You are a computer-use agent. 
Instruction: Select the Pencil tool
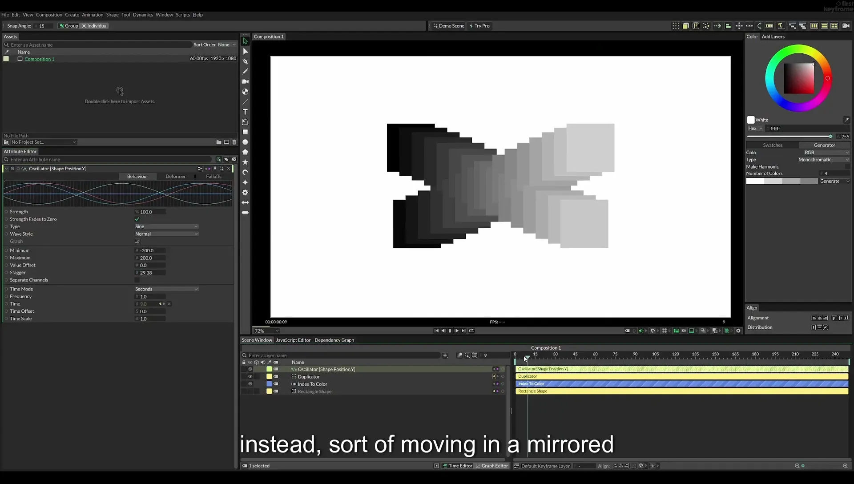click(x=245, y=71)
